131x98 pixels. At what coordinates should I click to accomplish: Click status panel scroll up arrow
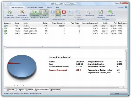(x=126, y=50)
